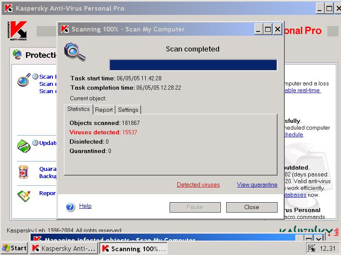Screen dimensions: 341x255
Task: Click the Reports notepad icon in main window
Action: click(x=24, y=196)
